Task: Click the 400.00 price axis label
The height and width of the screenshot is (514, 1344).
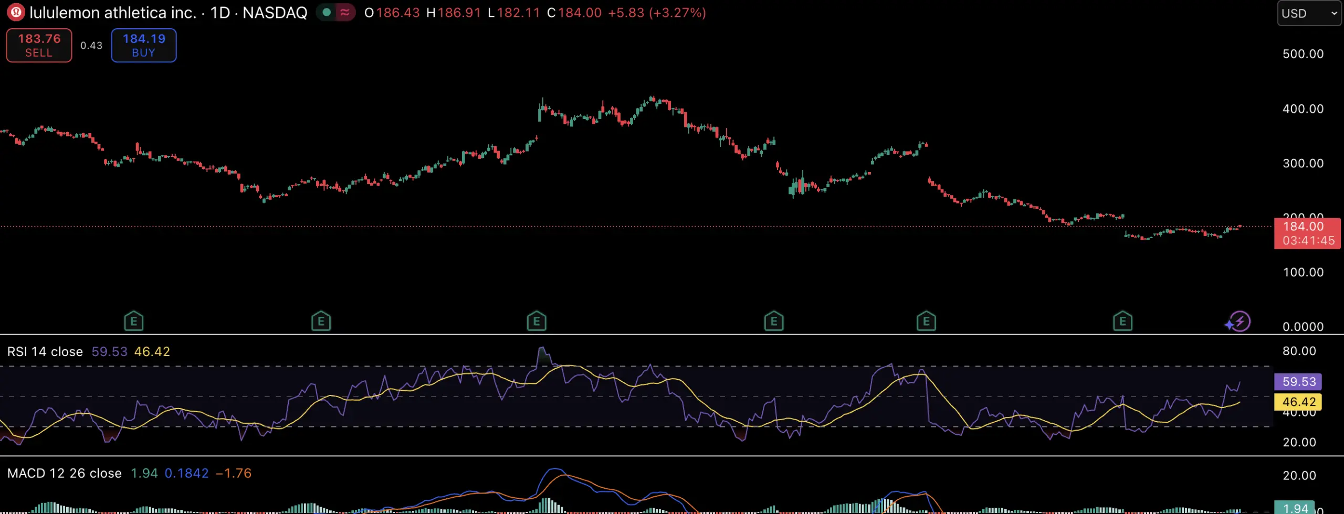Action: [x=1303, y=109]
